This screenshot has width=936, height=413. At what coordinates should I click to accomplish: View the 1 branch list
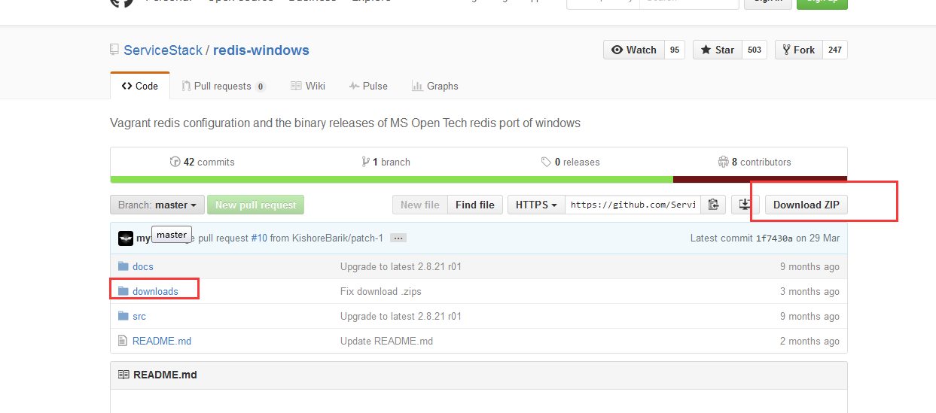coord(386,162)
